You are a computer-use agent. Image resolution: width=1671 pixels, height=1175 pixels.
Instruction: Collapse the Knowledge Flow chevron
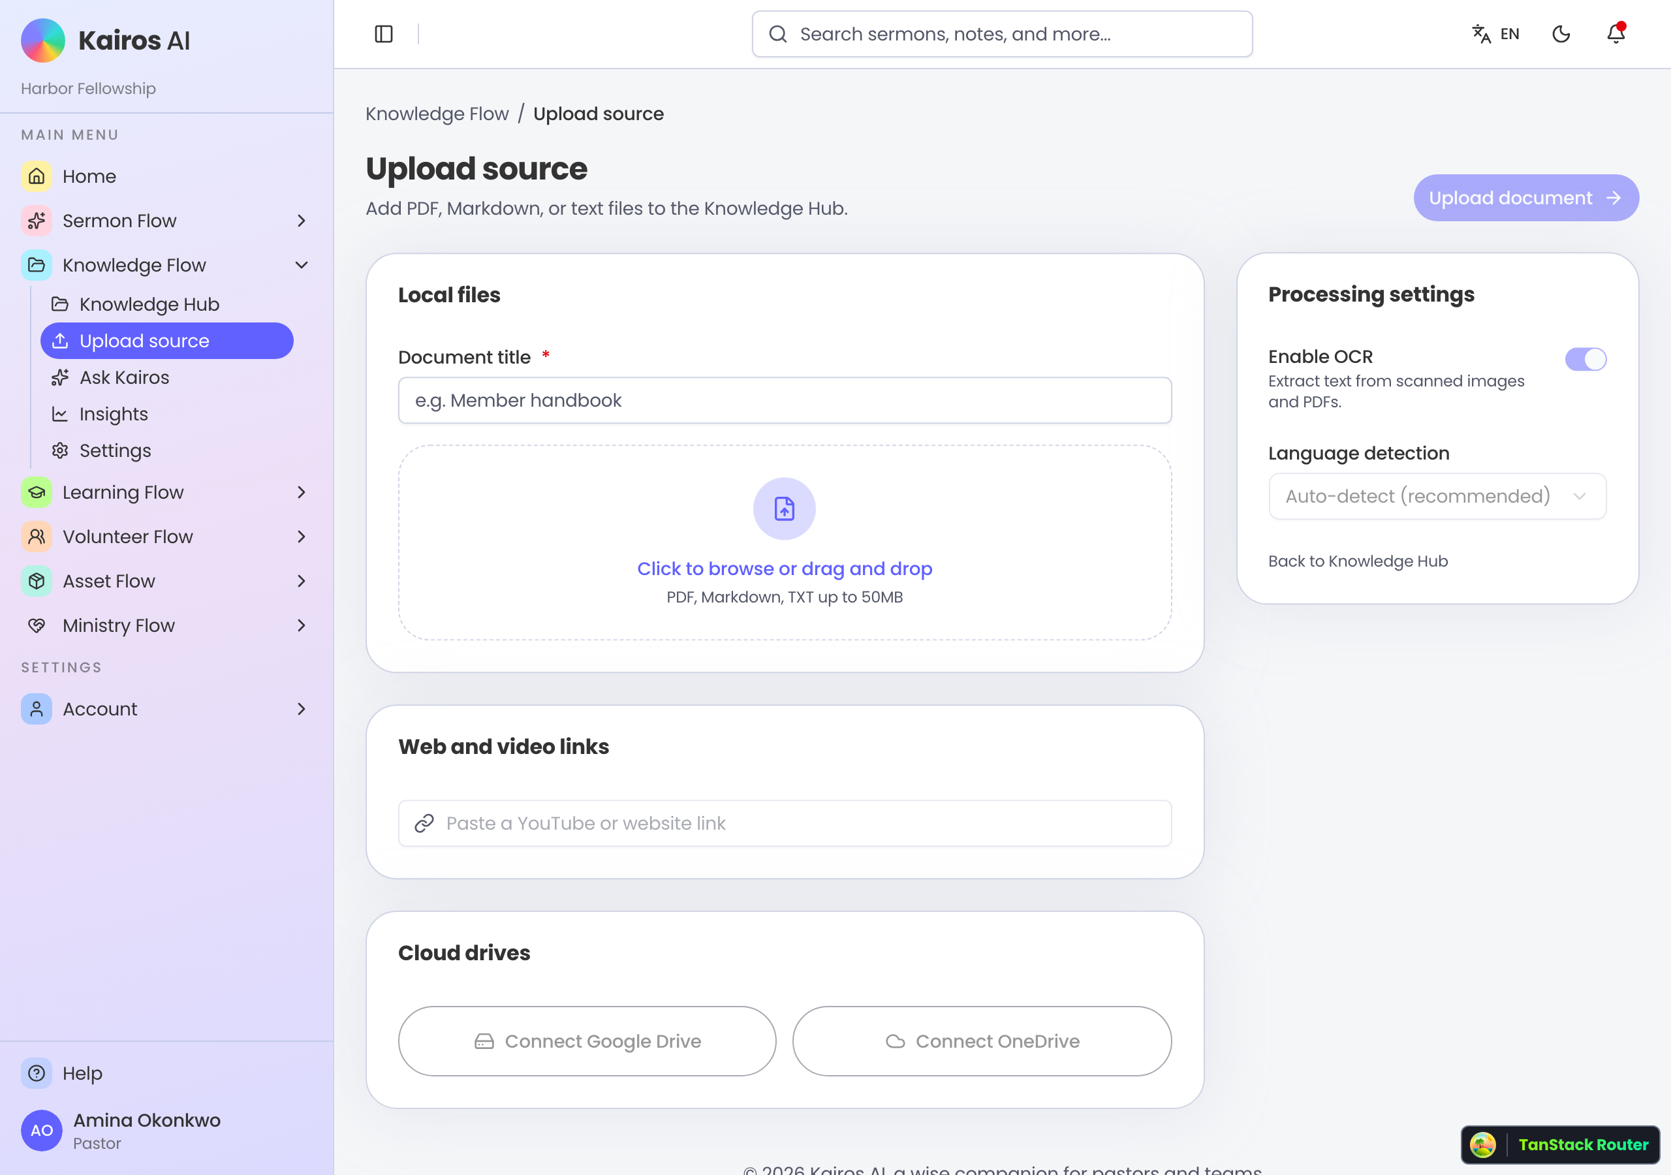[x=302, y=265]
